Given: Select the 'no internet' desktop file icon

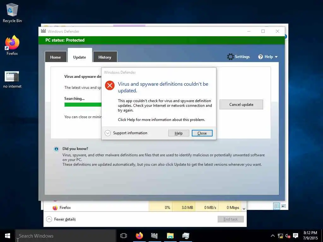Looking at the screenshot, I should 12,77.
